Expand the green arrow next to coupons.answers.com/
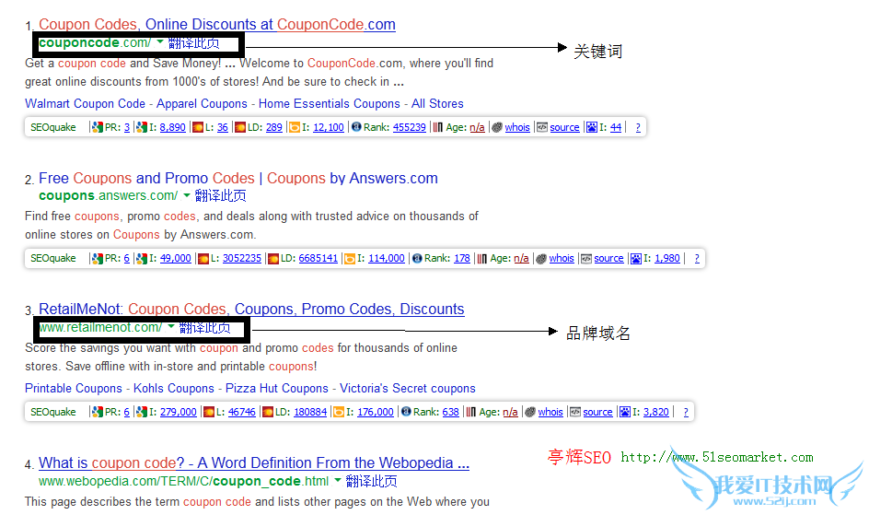The width and height of the screenshot is (869, 515). coord(187,195)
